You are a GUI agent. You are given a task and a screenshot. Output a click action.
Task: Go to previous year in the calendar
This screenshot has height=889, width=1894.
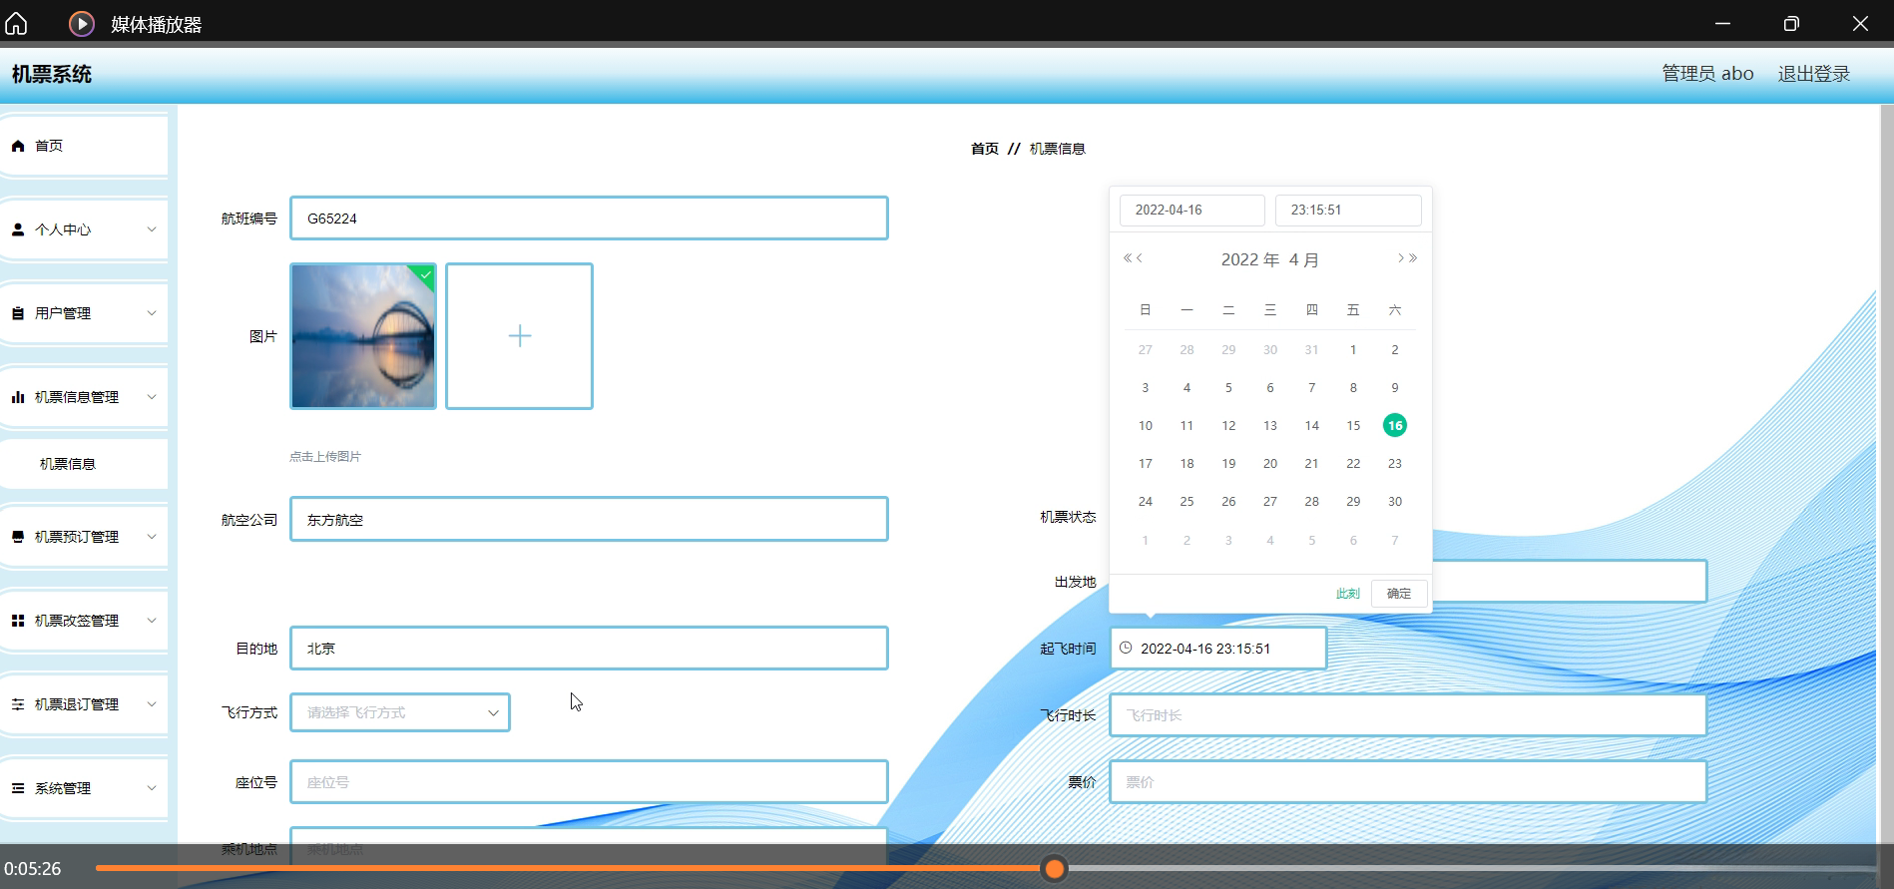(1128, 258)
